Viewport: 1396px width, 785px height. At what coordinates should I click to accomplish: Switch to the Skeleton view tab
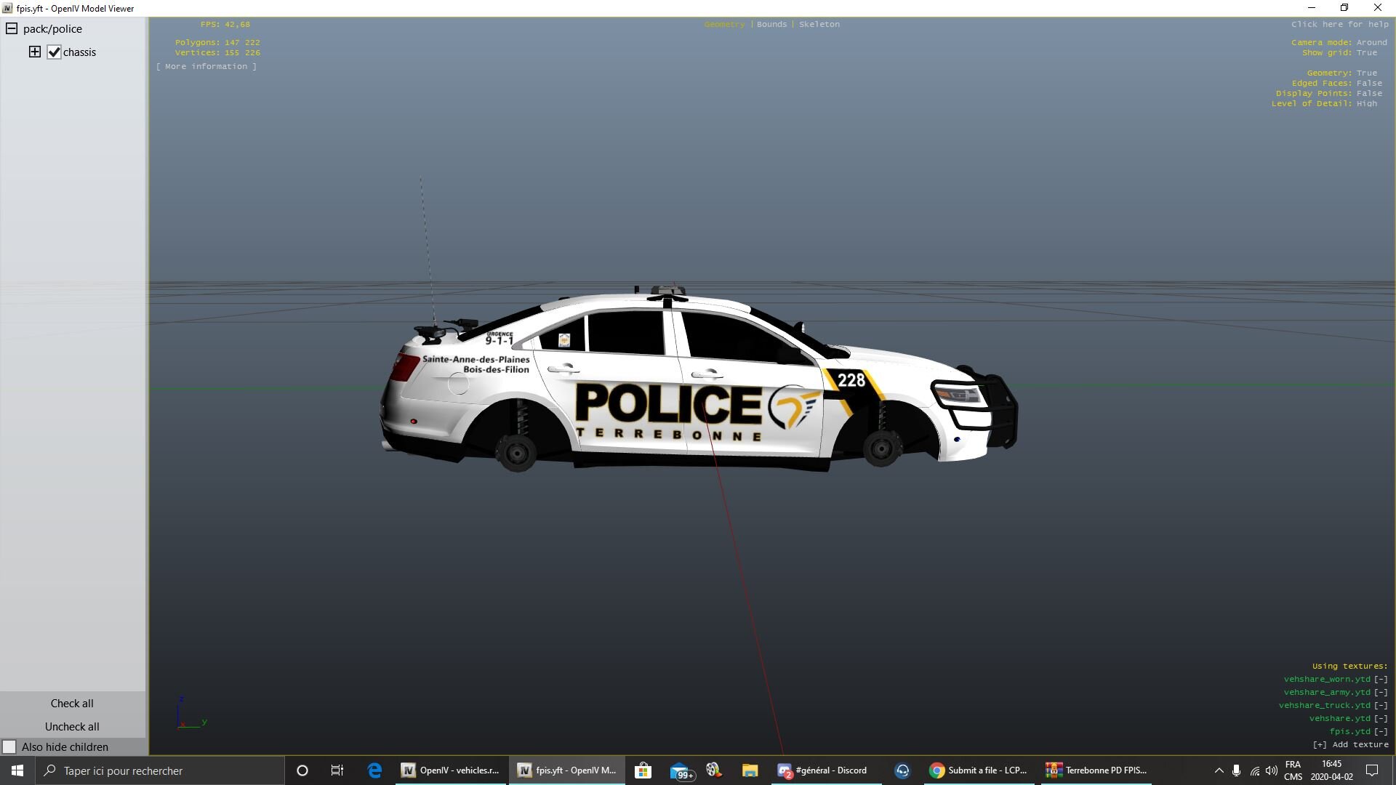819,24
